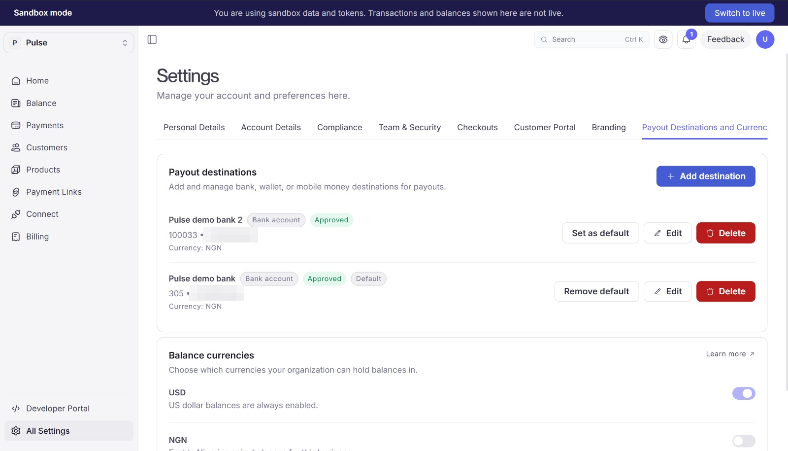Switch to Team & Security tab

(x=410, y=127)
